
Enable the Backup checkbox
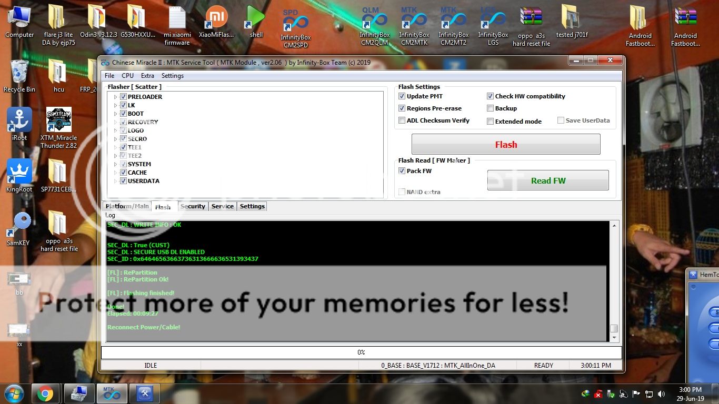[x=491, y=108]
